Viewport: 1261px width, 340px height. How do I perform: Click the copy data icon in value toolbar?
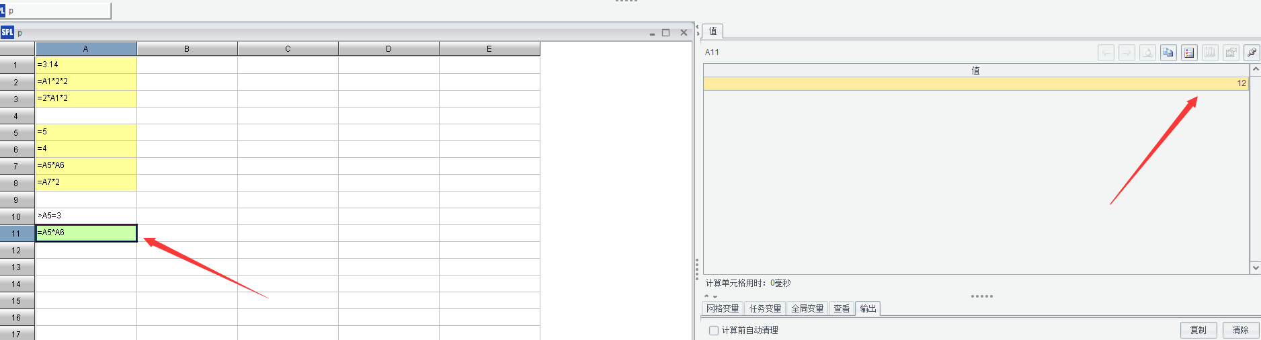[1168, 52]
